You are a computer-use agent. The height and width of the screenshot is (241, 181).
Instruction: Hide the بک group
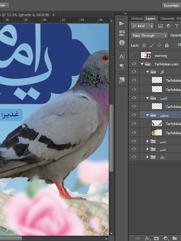(134, 157)
